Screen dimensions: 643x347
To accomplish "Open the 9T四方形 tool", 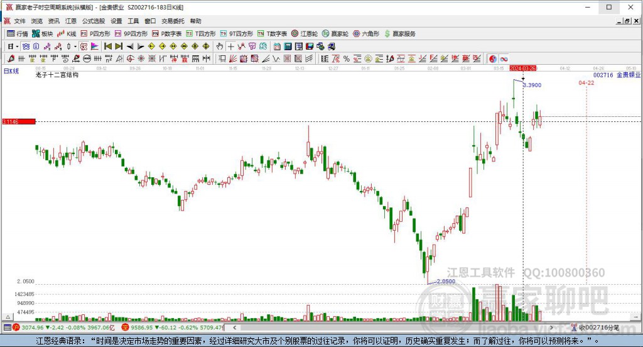I will 237,34.
